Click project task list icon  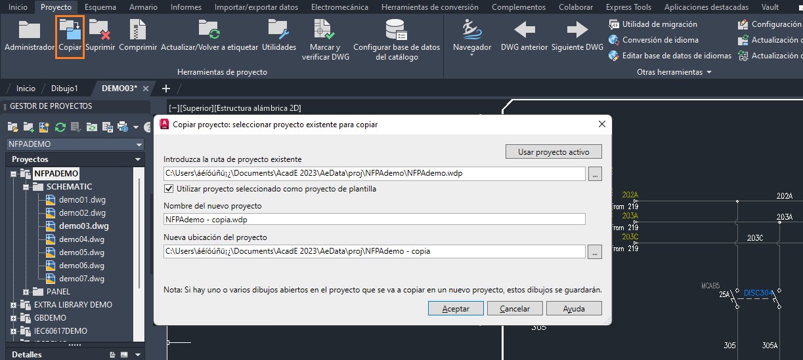[76, 127]
